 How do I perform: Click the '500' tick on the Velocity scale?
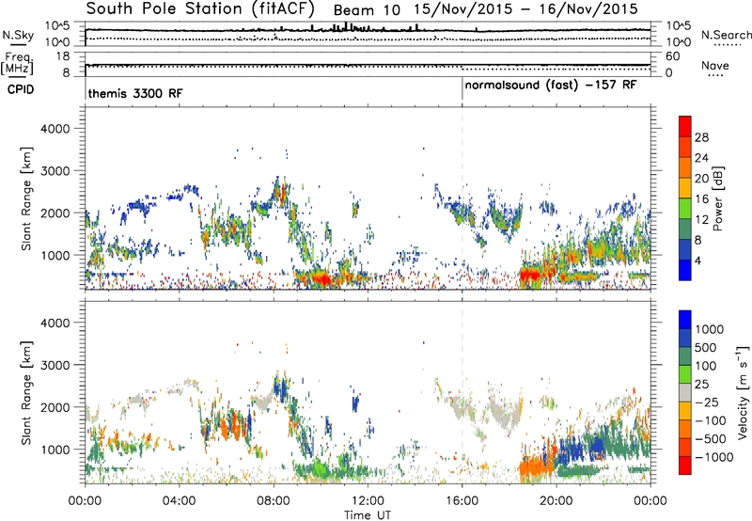point(706,348)
